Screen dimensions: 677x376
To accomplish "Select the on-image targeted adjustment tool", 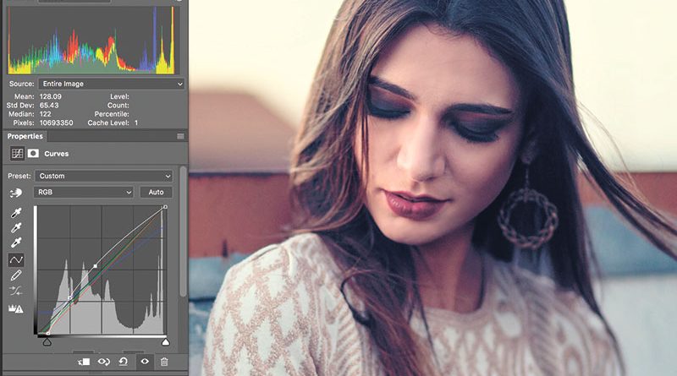I will click(x=16, y=193).
